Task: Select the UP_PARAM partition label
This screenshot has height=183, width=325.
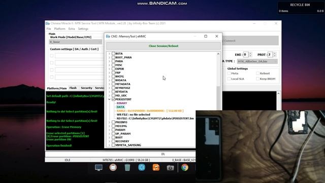Action: point(123,134)
